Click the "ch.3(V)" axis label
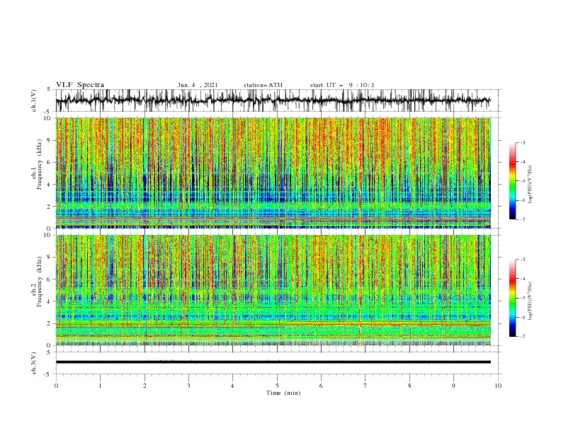 pyautogui.click(x=34, y=363)
